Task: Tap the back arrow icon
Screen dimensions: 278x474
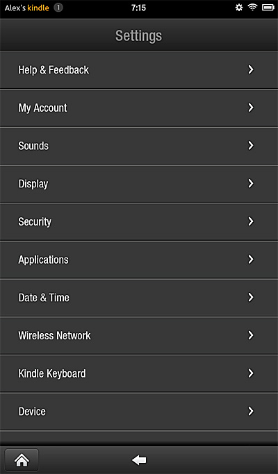Action: 139,460
